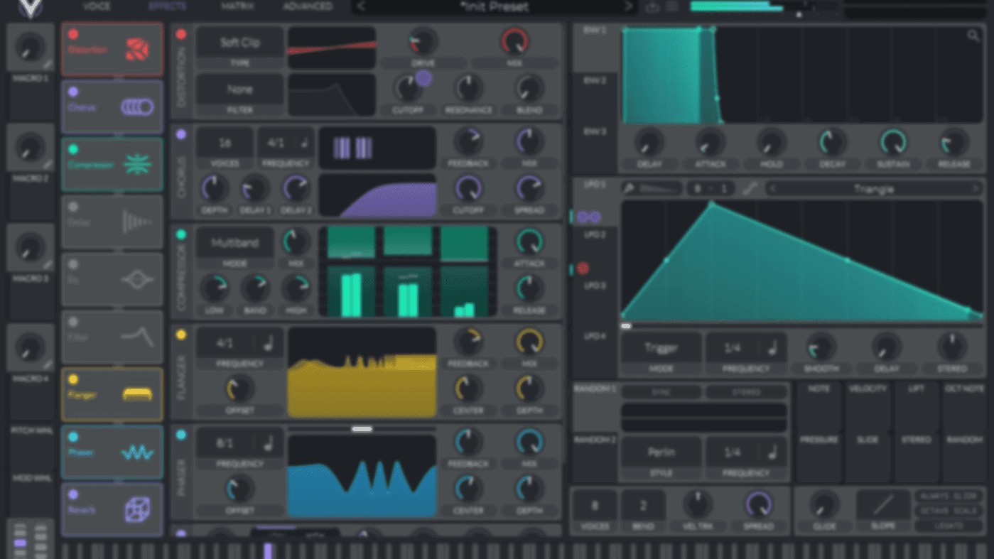Toggle the LFO smooth curve icon
The width and height of the screenshot is (994, 559).
coord(750,189)
